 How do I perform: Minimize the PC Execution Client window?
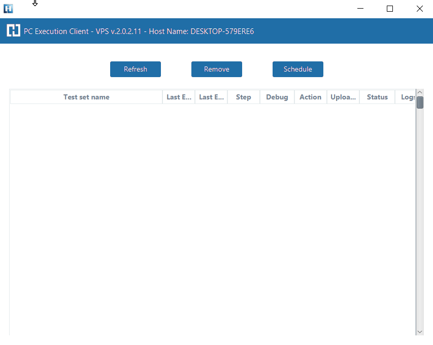pos(360,9)
